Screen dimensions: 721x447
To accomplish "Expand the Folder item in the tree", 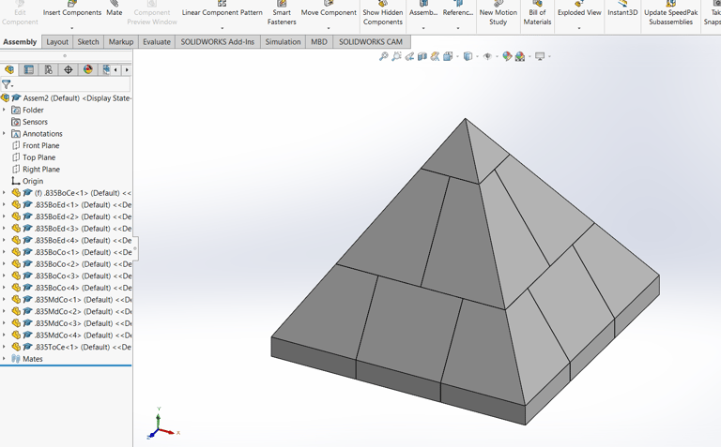I will 4,110.
